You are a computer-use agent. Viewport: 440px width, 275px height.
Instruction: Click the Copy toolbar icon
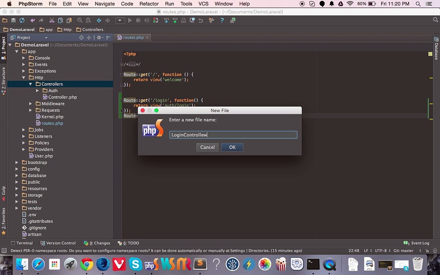point(60,20)
